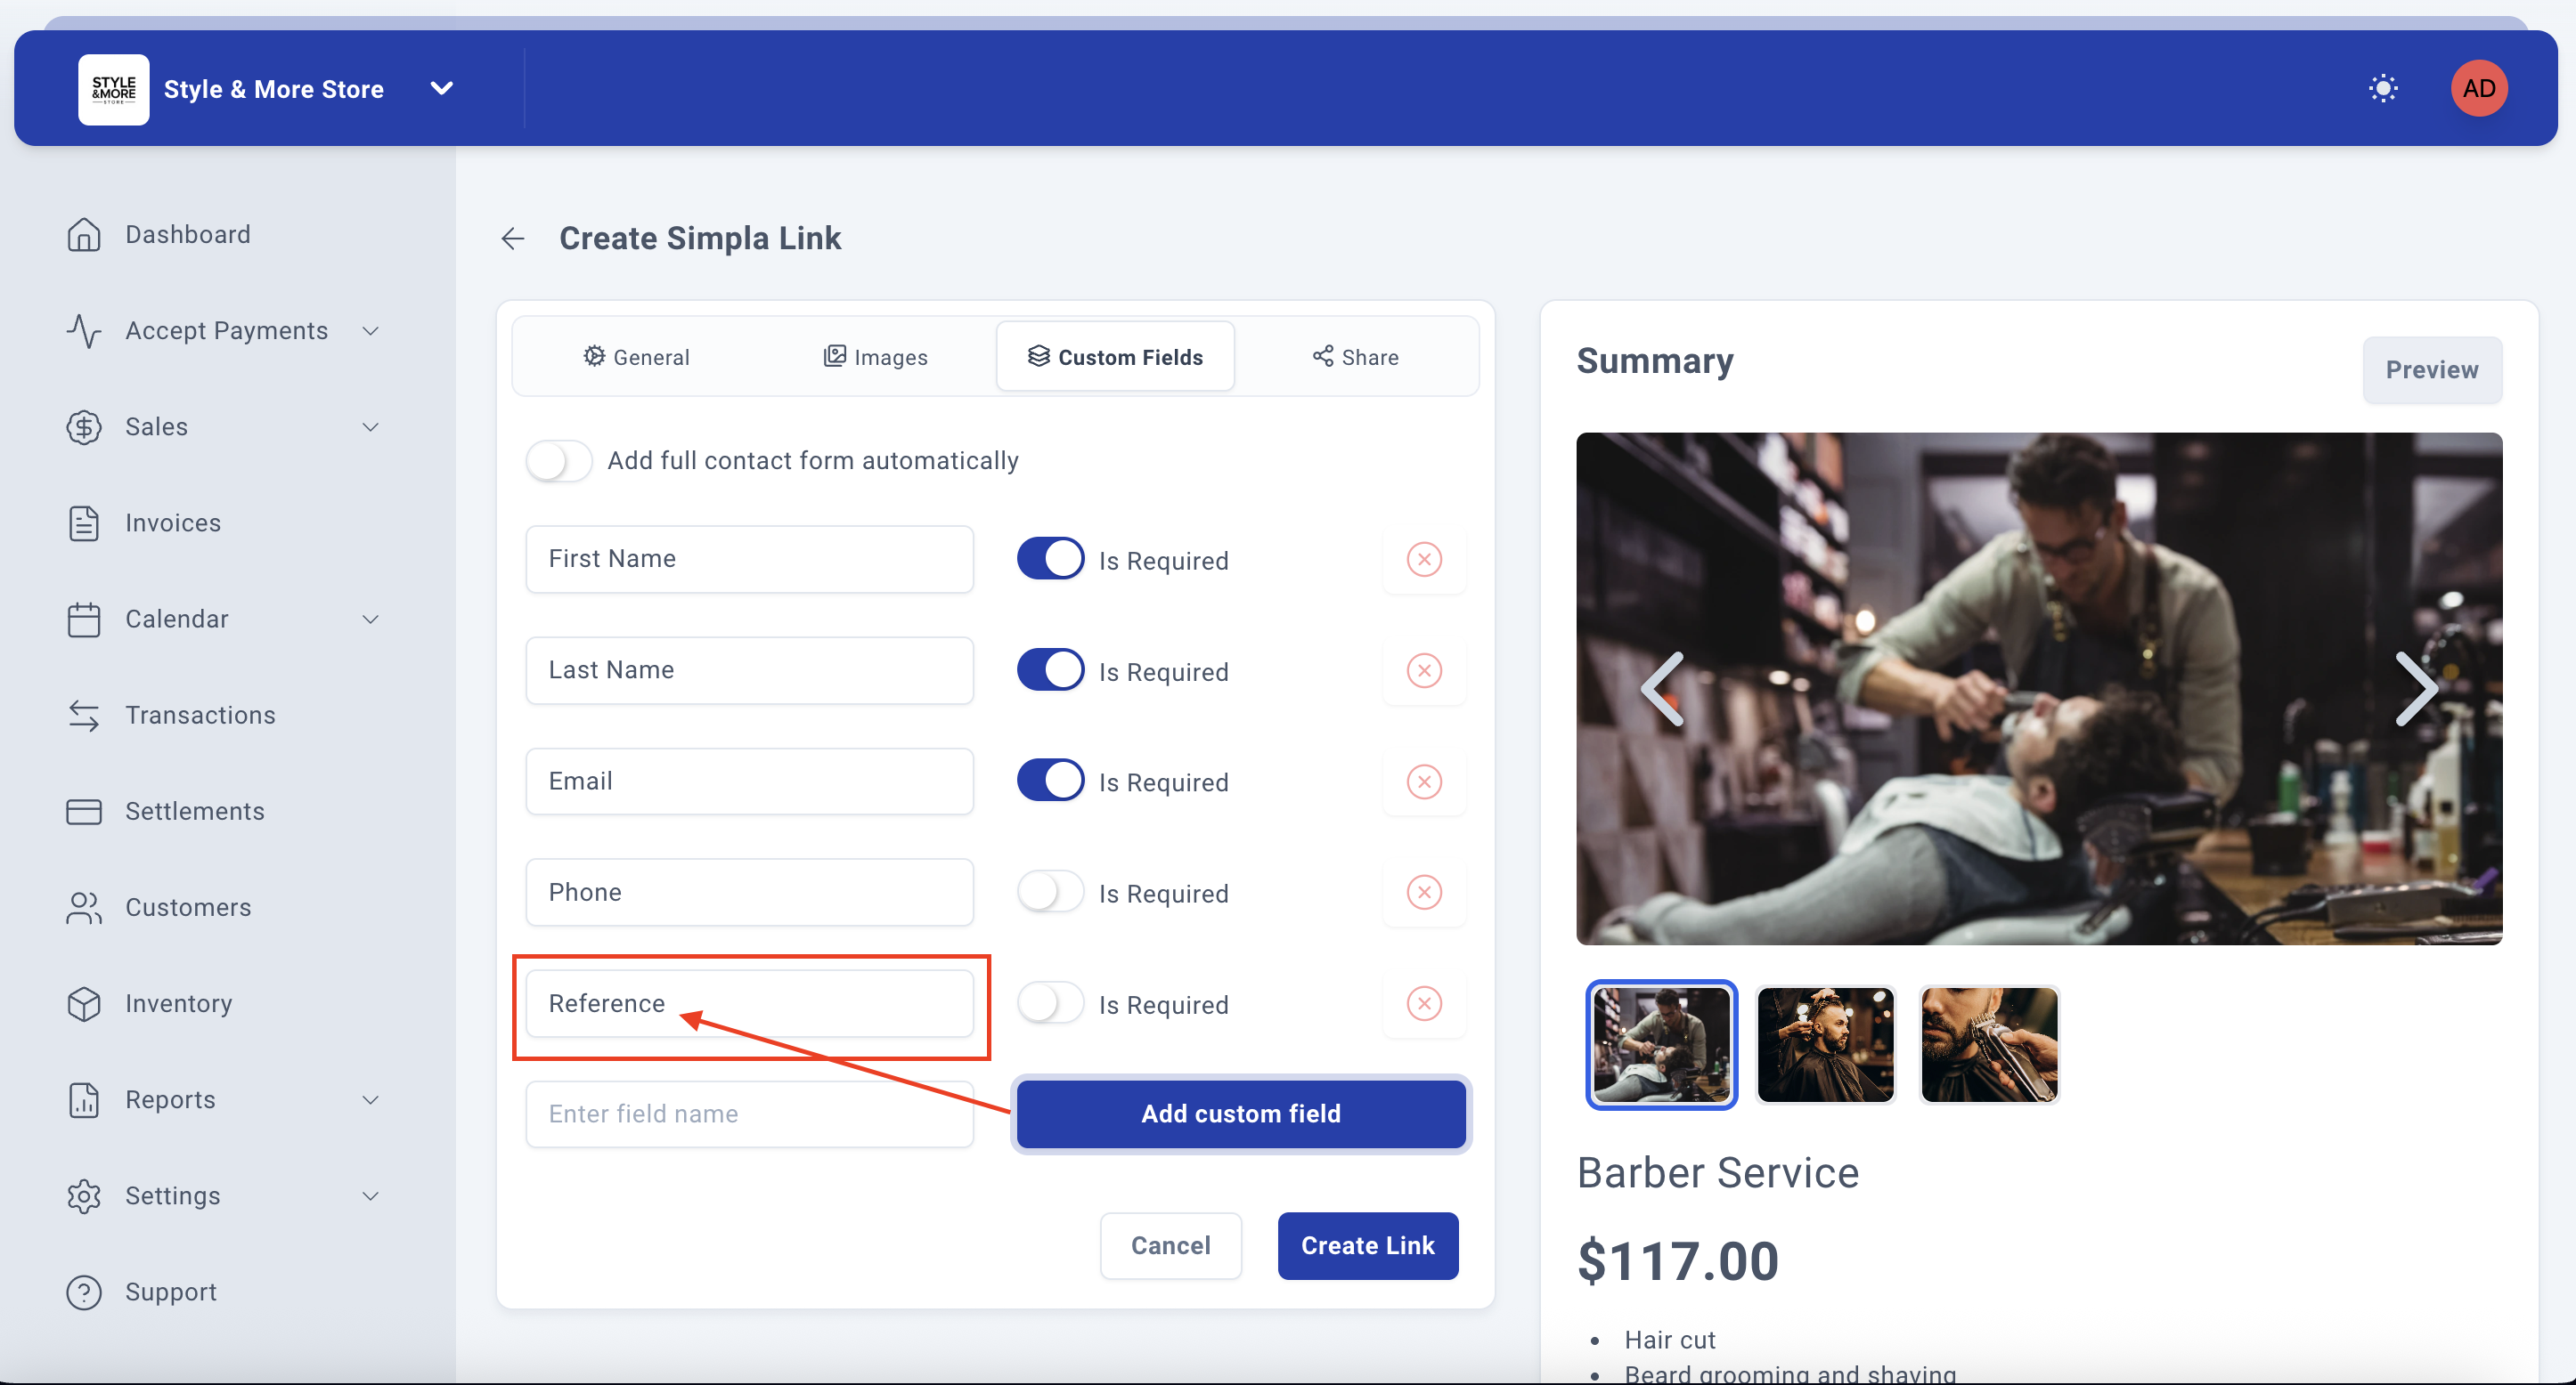This screenshot has height=1385, width=2576.
Task: Enable Add full contact form automatically
Action: click(x=559, y=461)
